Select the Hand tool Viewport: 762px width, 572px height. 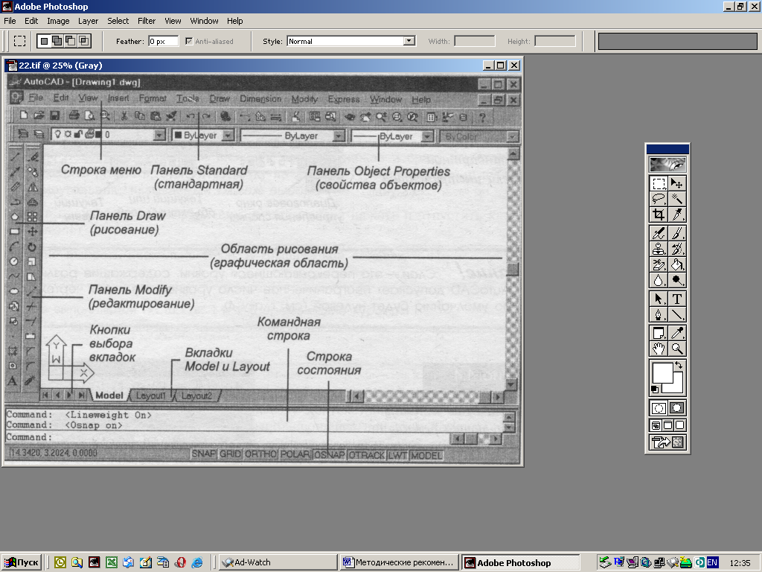point(659,349)
